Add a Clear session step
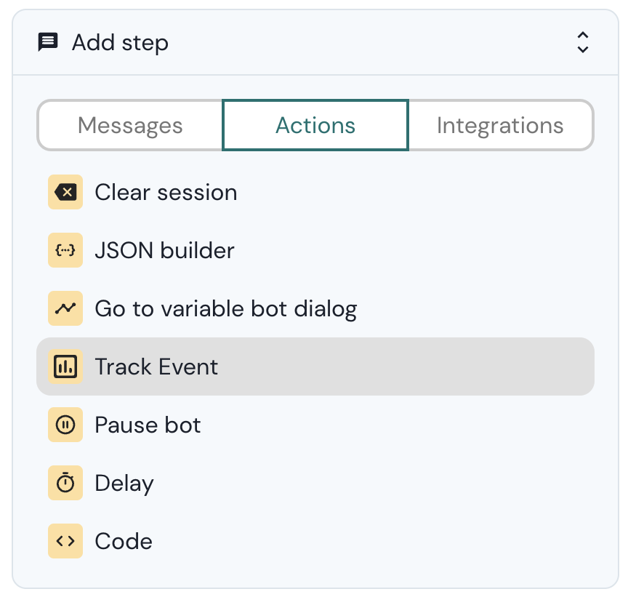 click(x=166, y=192)
